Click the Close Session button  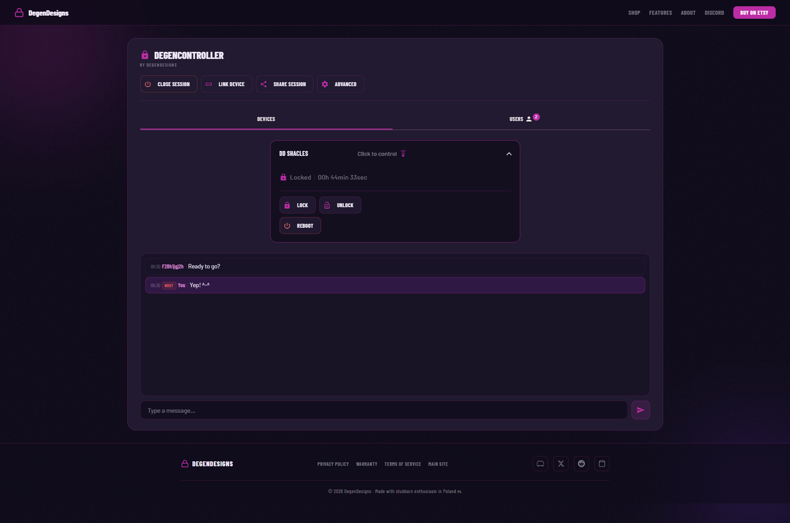169,84
